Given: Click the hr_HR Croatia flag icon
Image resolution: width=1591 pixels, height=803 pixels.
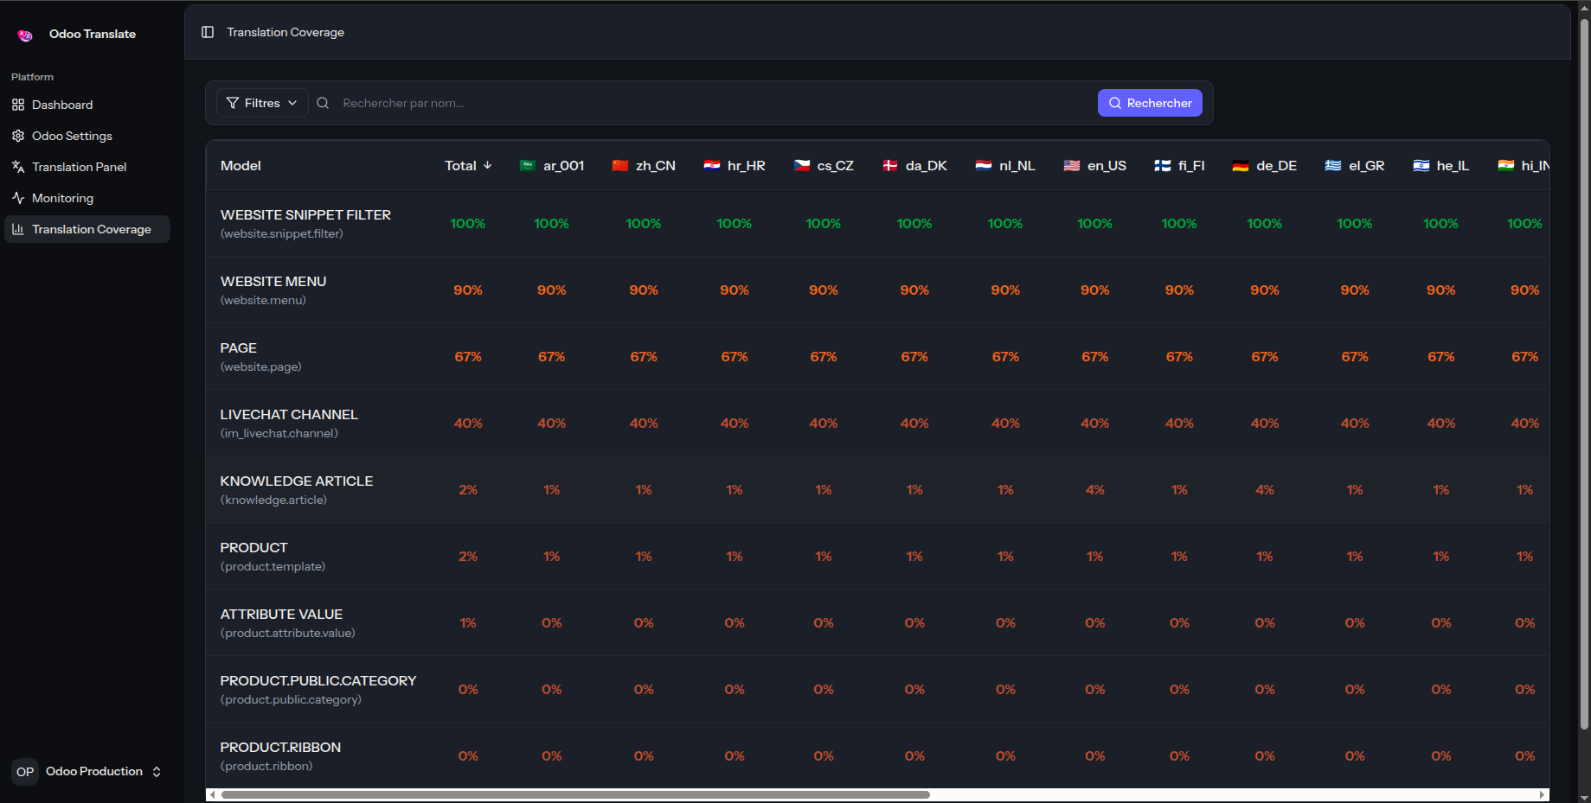Looking at the screenshot, I should tap(712, 165).
